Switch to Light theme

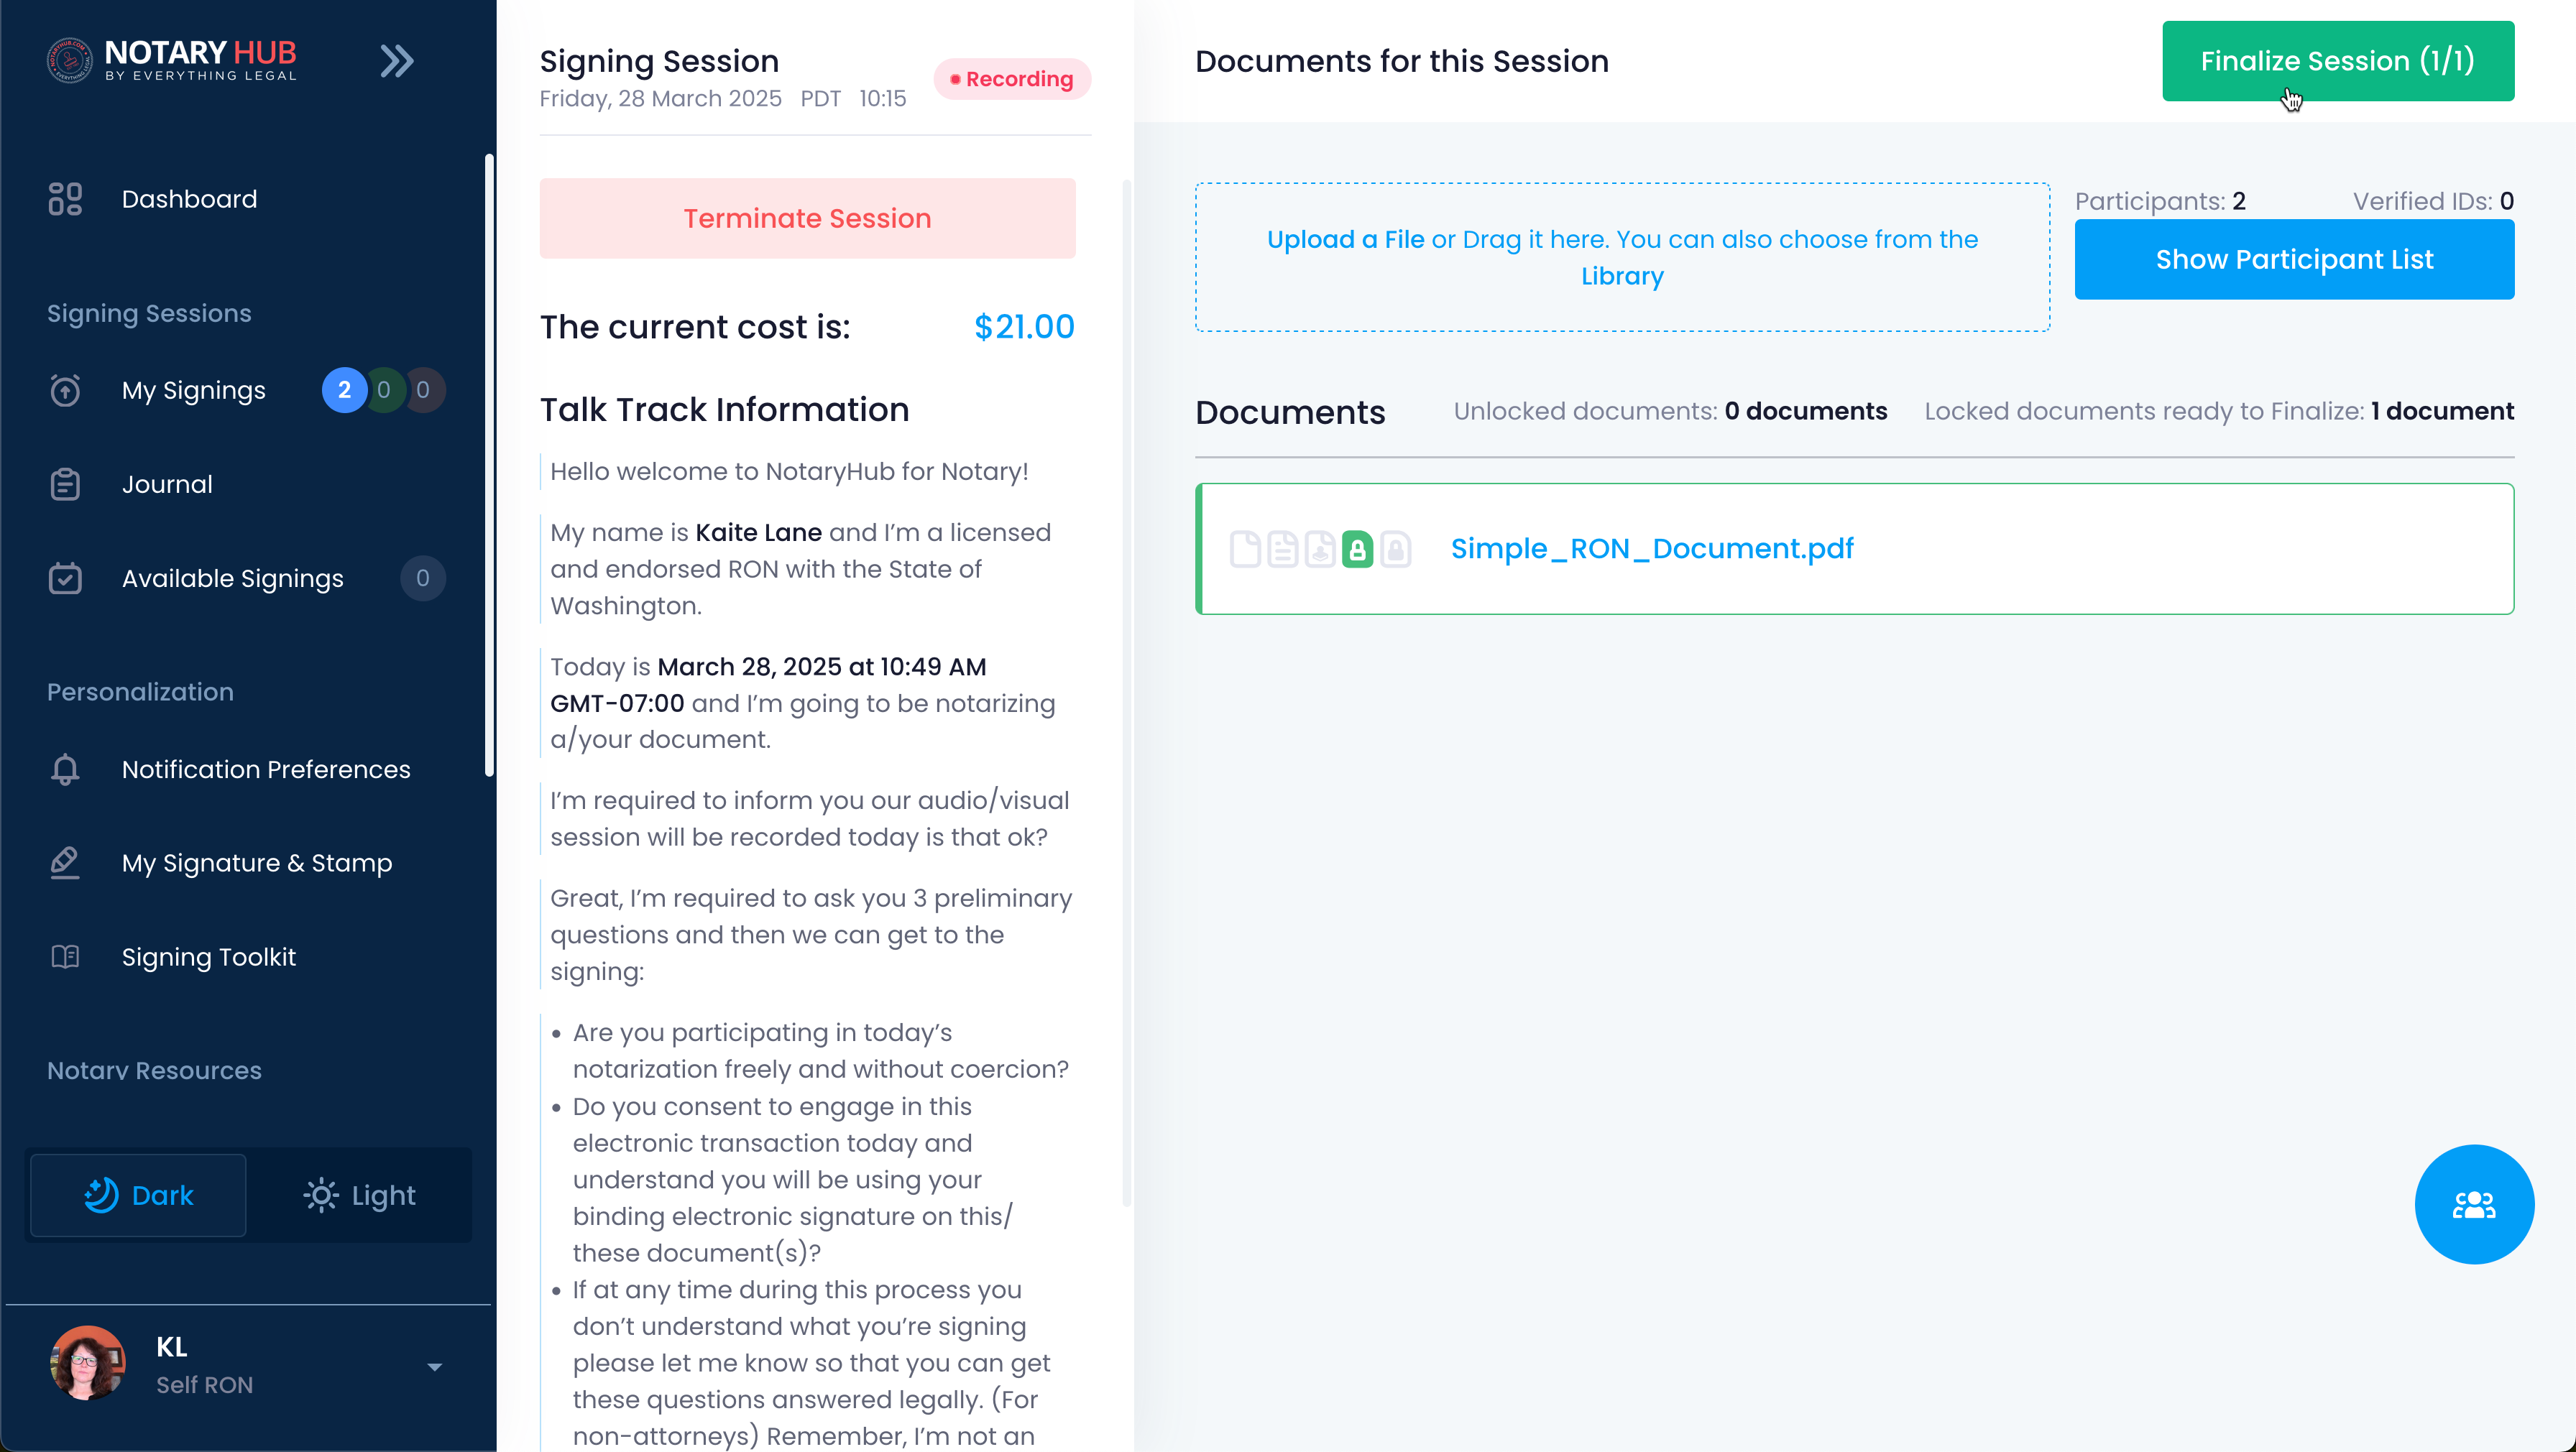(x=359, y=1196)
